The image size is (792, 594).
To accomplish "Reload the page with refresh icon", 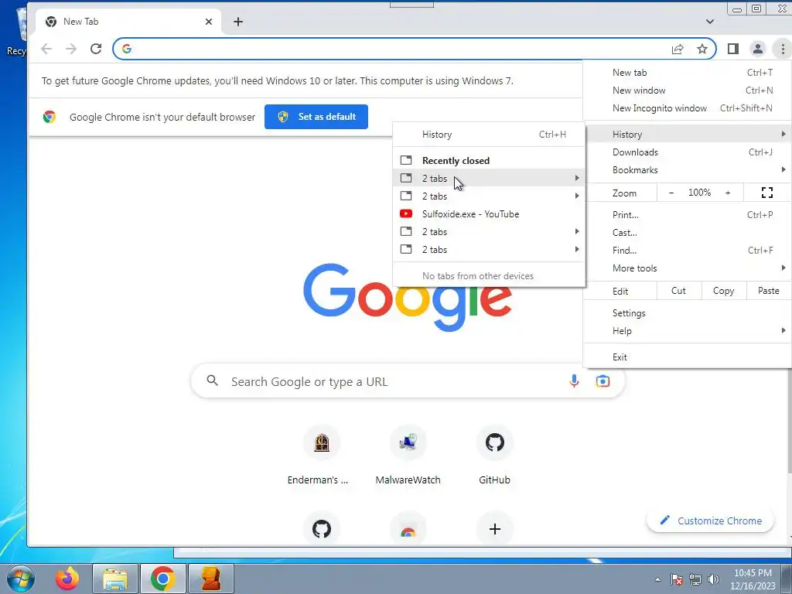I will click(96, 49).
